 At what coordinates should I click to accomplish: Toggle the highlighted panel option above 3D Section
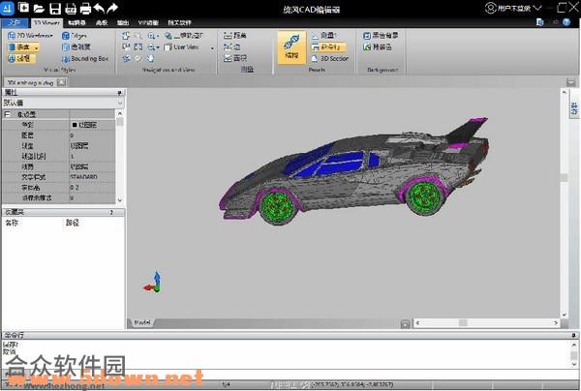click(328, 47)
